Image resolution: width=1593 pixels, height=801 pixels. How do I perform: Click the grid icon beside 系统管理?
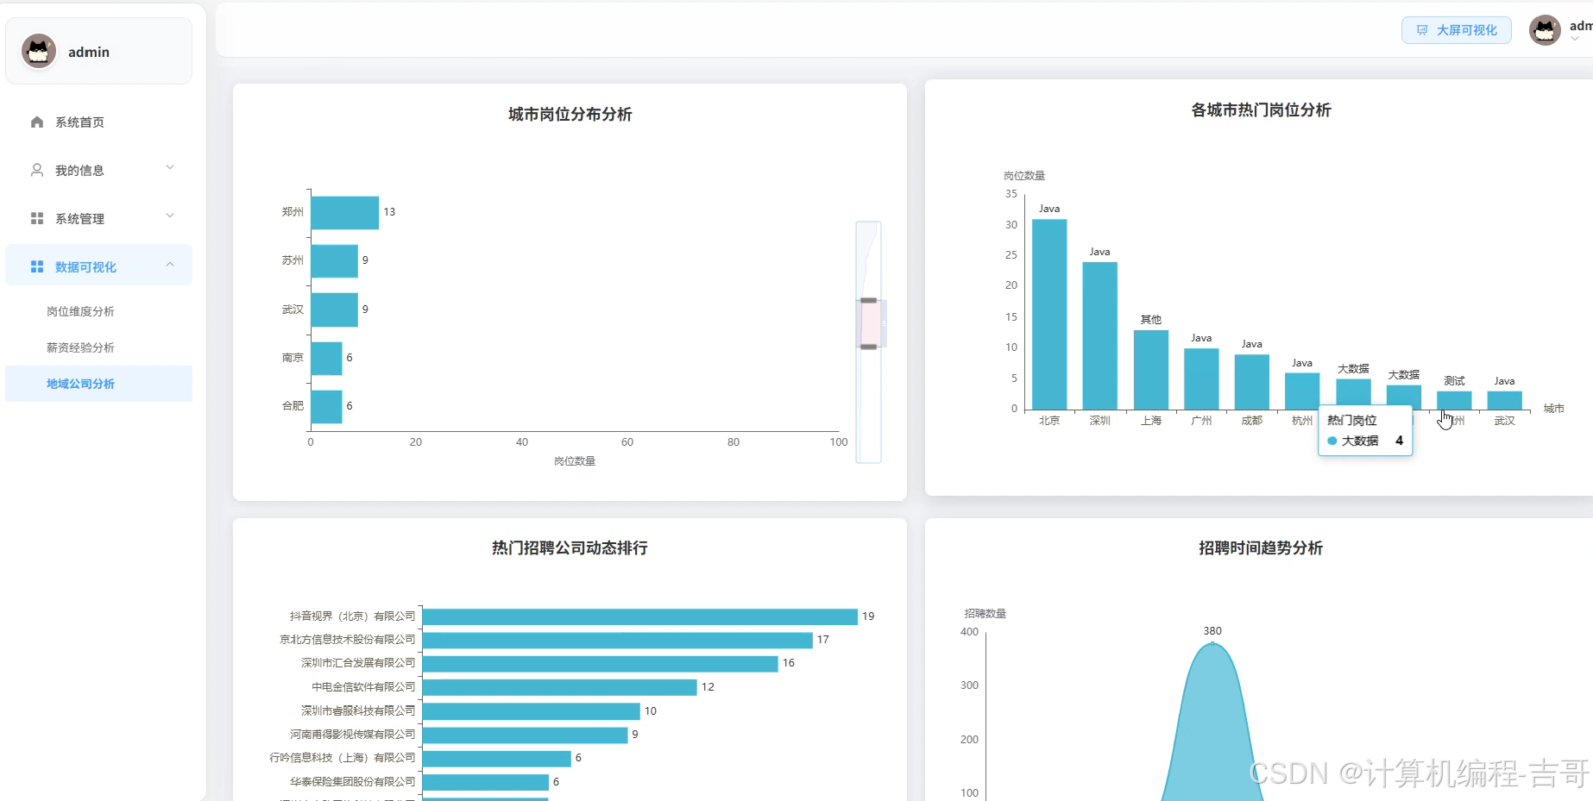point(37,218)
